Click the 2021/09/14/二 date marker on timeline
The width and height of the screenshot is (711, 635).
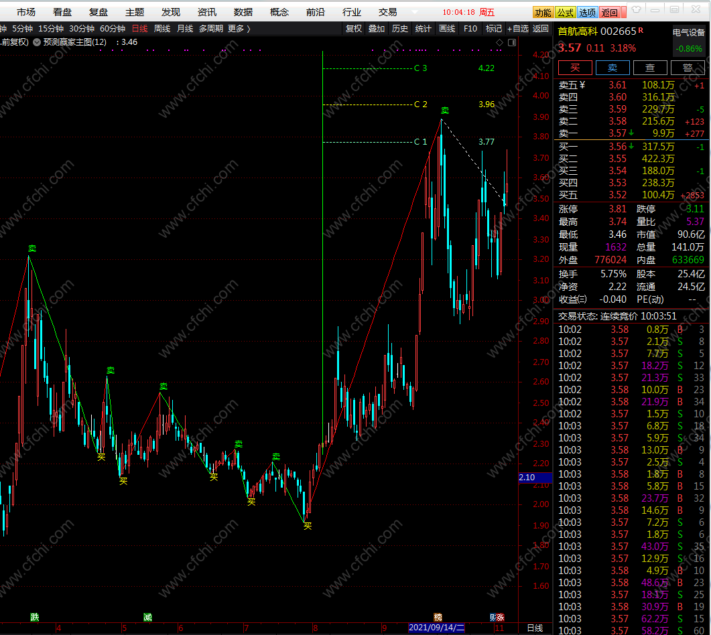[x=436, y=628]
